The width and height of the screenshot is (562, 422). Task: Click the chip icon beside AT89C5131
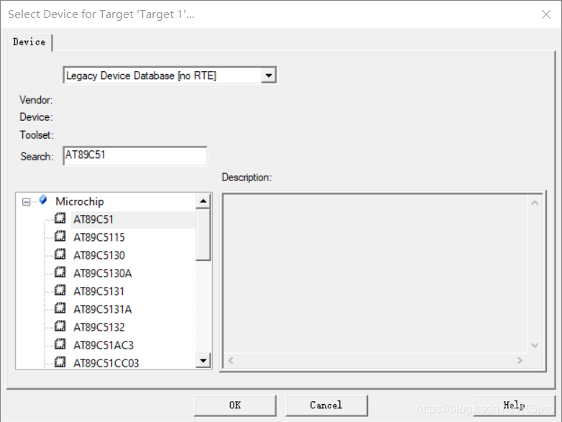pos(60,290)
